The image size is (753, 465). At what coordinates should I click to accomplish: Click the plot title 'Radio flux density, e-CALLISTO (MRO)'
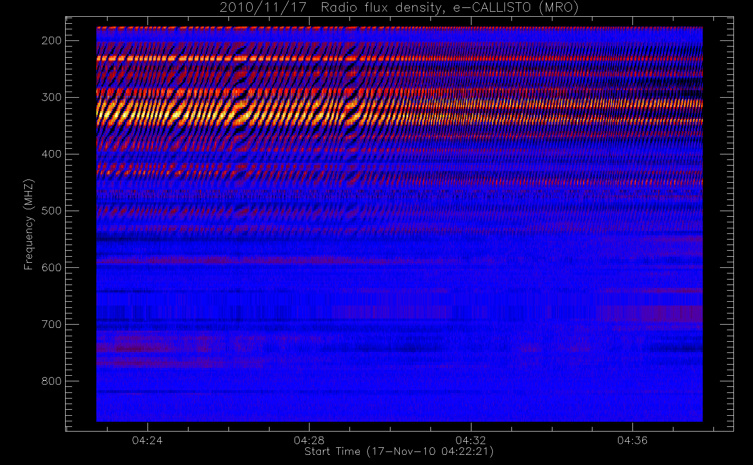450,8
